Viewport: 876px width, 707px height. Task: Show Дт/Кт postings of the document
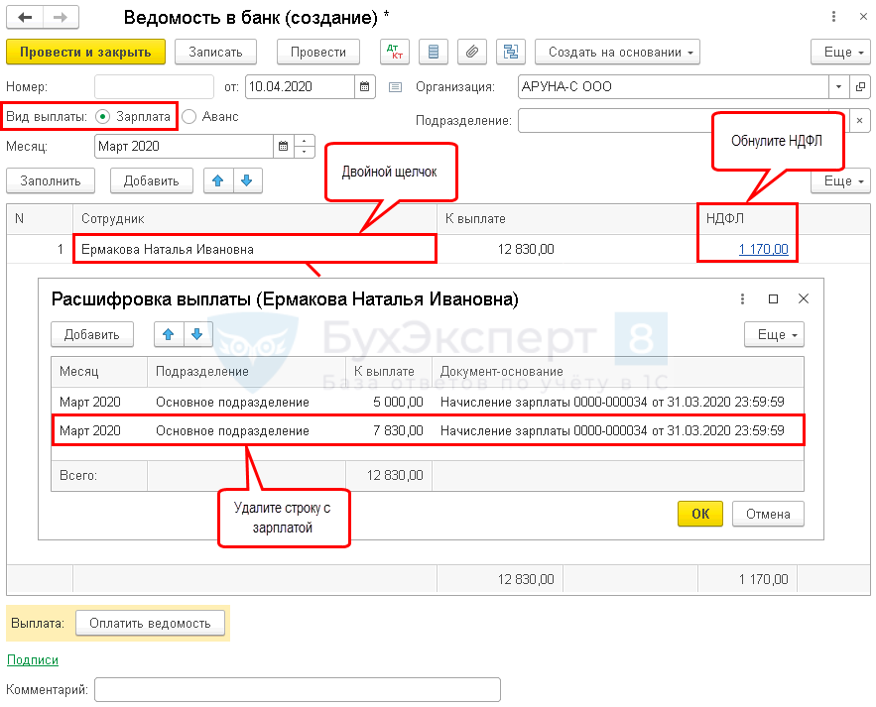click(395, 52)
